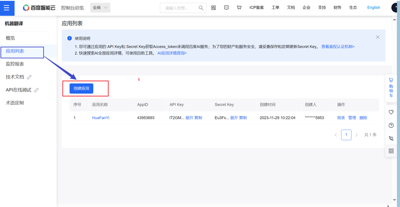The width and height of the screenshot is (400, 207).
Task: Click the 应用名称 column header
Action: tap(100, 105)
